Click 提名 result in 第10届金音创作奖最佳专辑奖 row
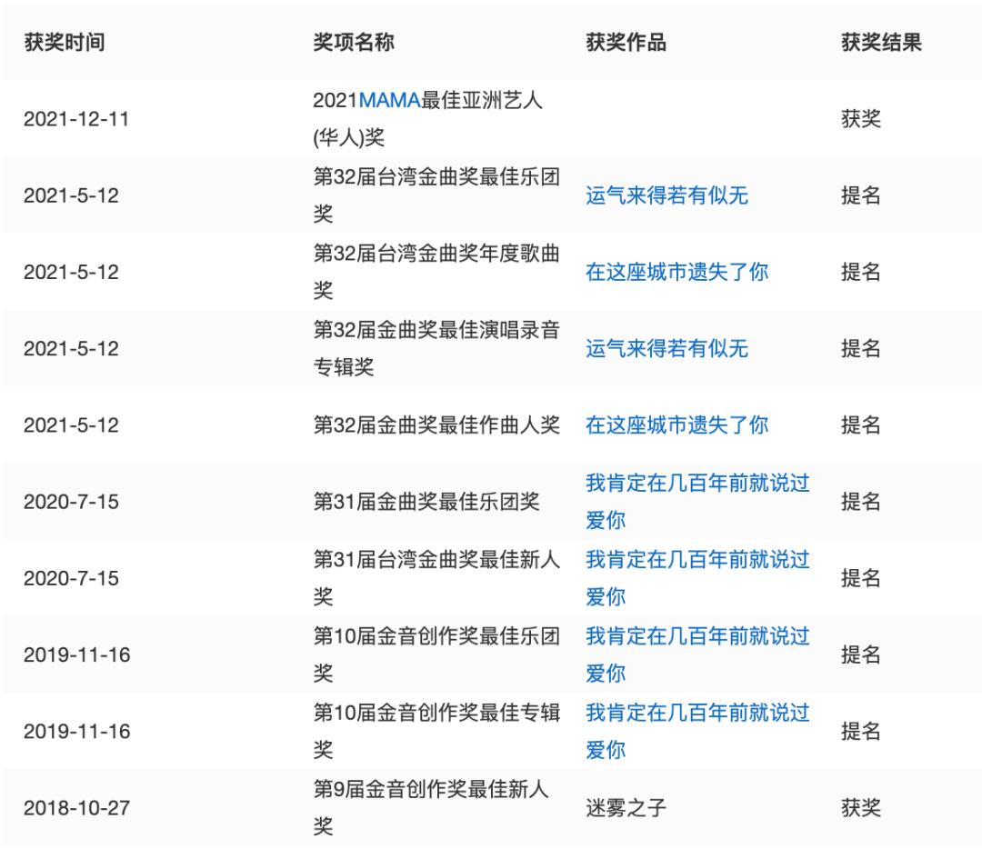Image resolution: width=982 pixels, height=849 pixels. pyautogui.click(x=860, y=732)
